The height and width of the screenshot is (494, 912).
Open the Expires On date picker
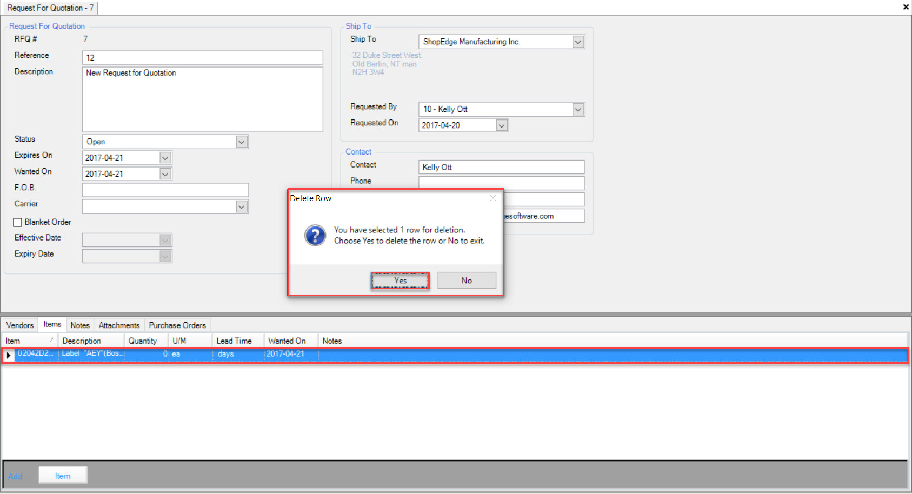(165, 158)
